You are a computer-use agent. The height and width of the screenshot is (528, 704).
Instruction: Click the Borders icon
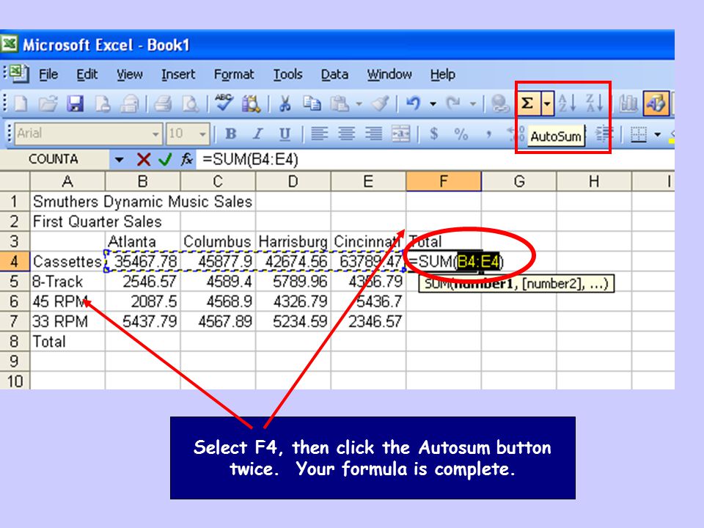[639, 133]
